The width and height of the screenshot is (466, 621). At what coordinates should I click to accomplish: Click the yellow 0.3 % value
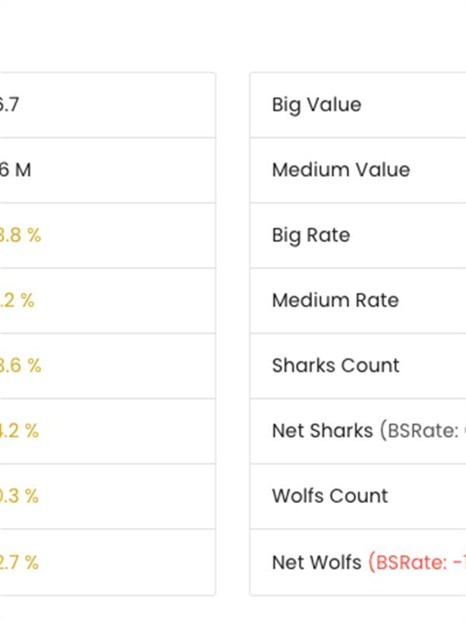click(x=19, y=496)
